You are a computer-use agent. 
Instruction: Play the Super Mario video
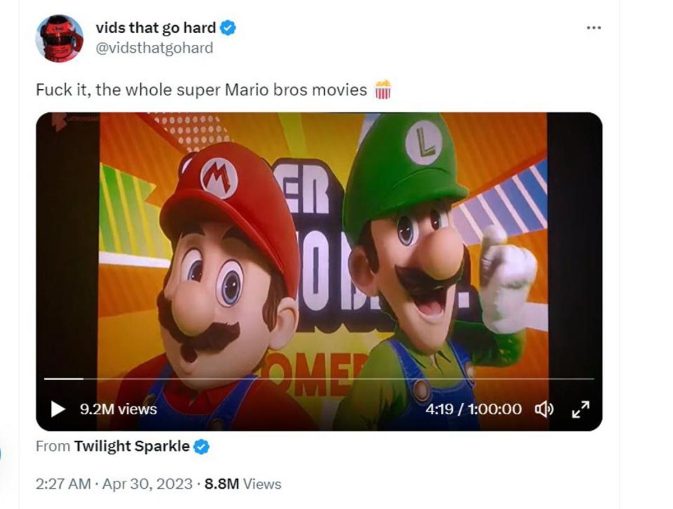[x=58, y=409]
